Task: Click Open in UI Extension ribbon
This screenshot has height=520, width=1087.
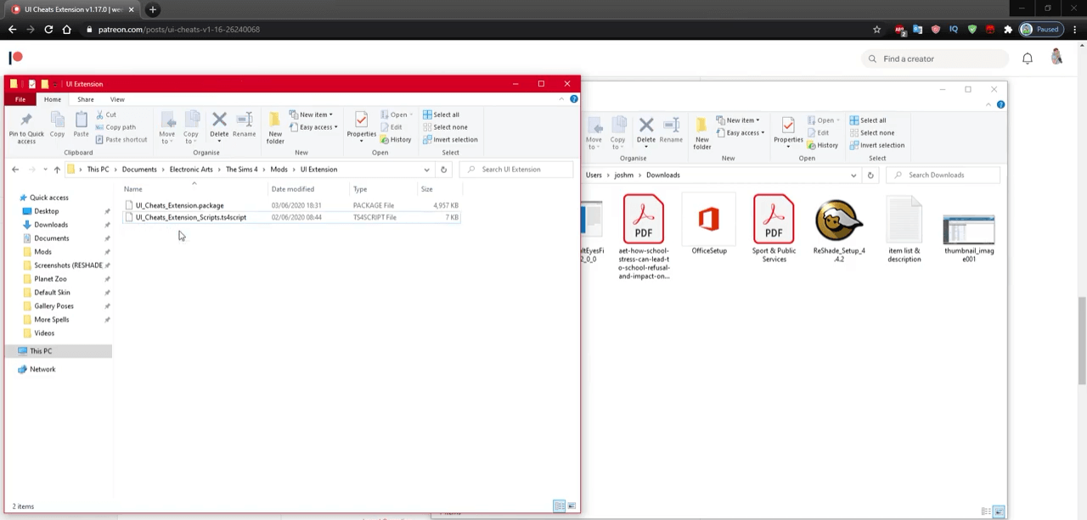Action: (x=397, y=115)
